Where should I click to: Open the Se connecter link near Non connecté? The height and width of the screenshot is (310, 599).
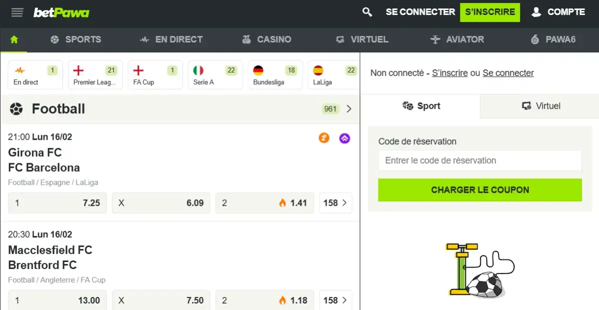(x=508, y=73)
